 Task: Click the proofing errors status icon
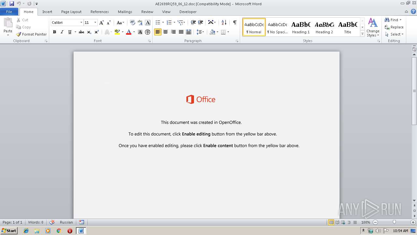52,222
